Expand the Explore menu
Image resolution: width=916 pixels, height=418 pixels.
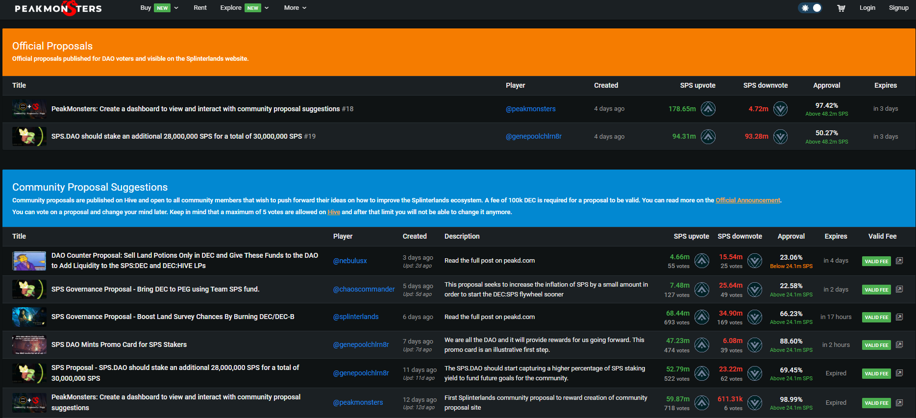pyautogui.click(x=245, y=8)
